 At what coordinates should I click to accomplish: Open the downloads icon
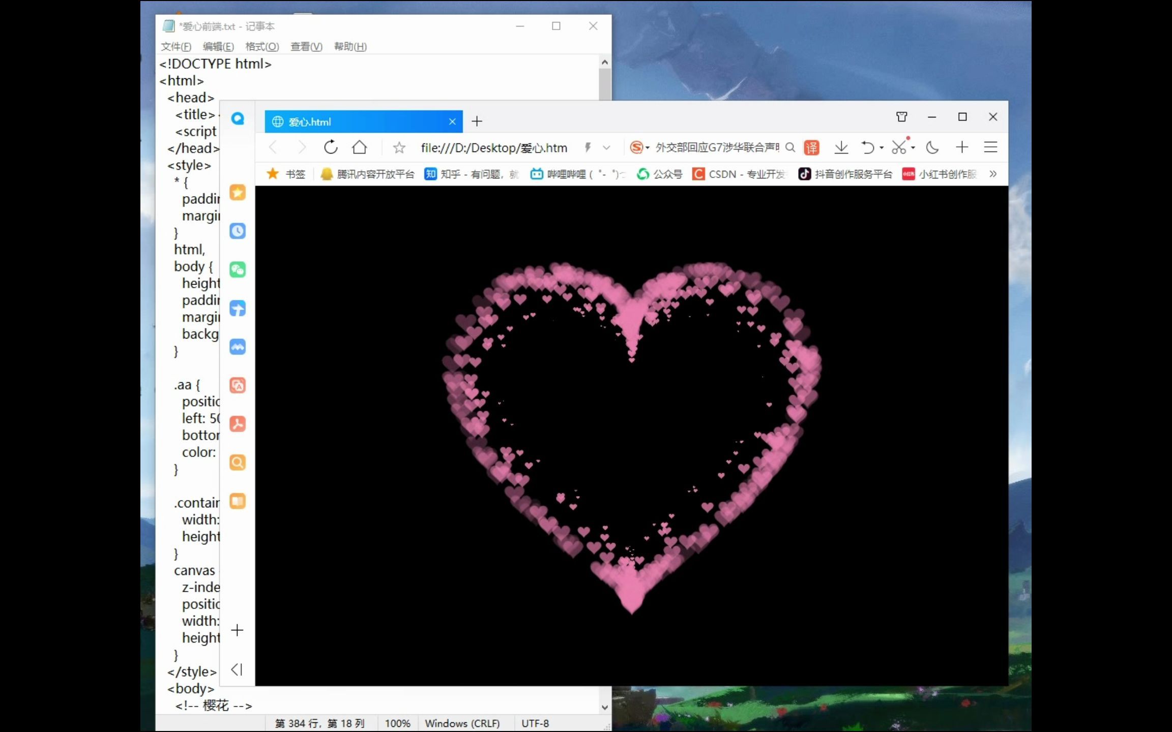pos(841,147)
